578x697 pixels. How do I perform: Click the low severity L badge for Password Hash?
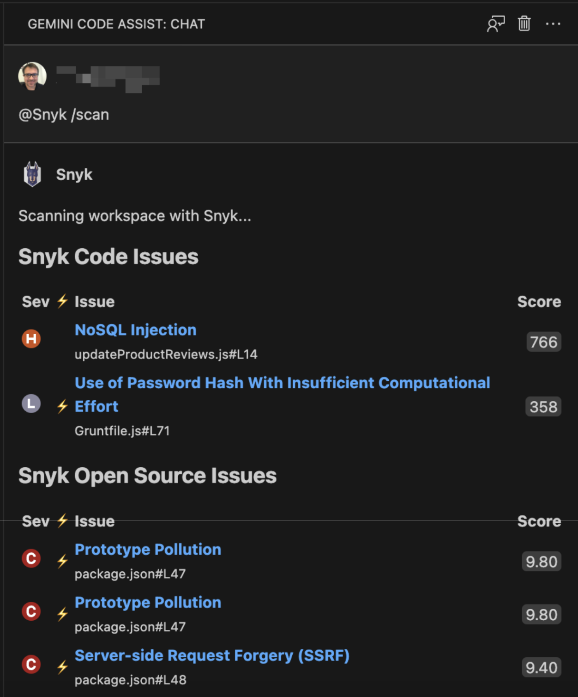(31, 404)
